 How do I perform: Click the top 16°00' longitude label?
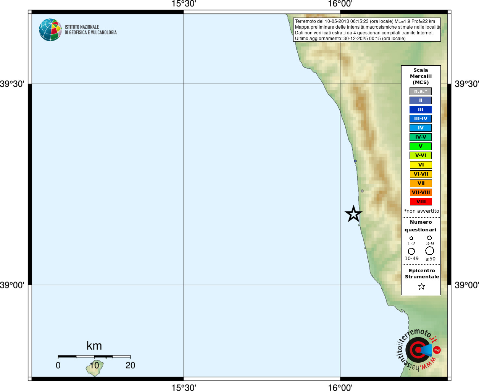(340, 4)
